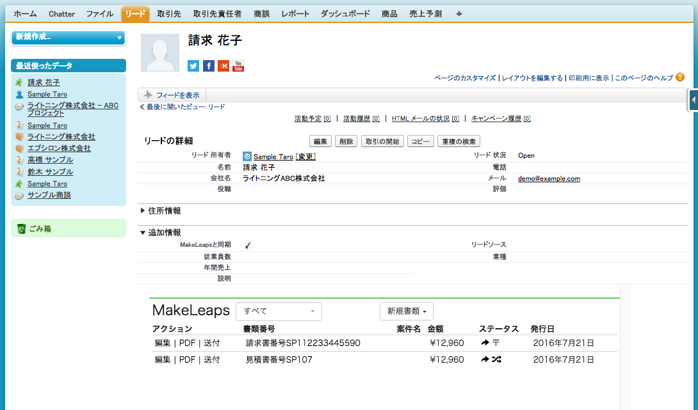
Task: Open the すべて filter dropdown
Action: (279, 311)
